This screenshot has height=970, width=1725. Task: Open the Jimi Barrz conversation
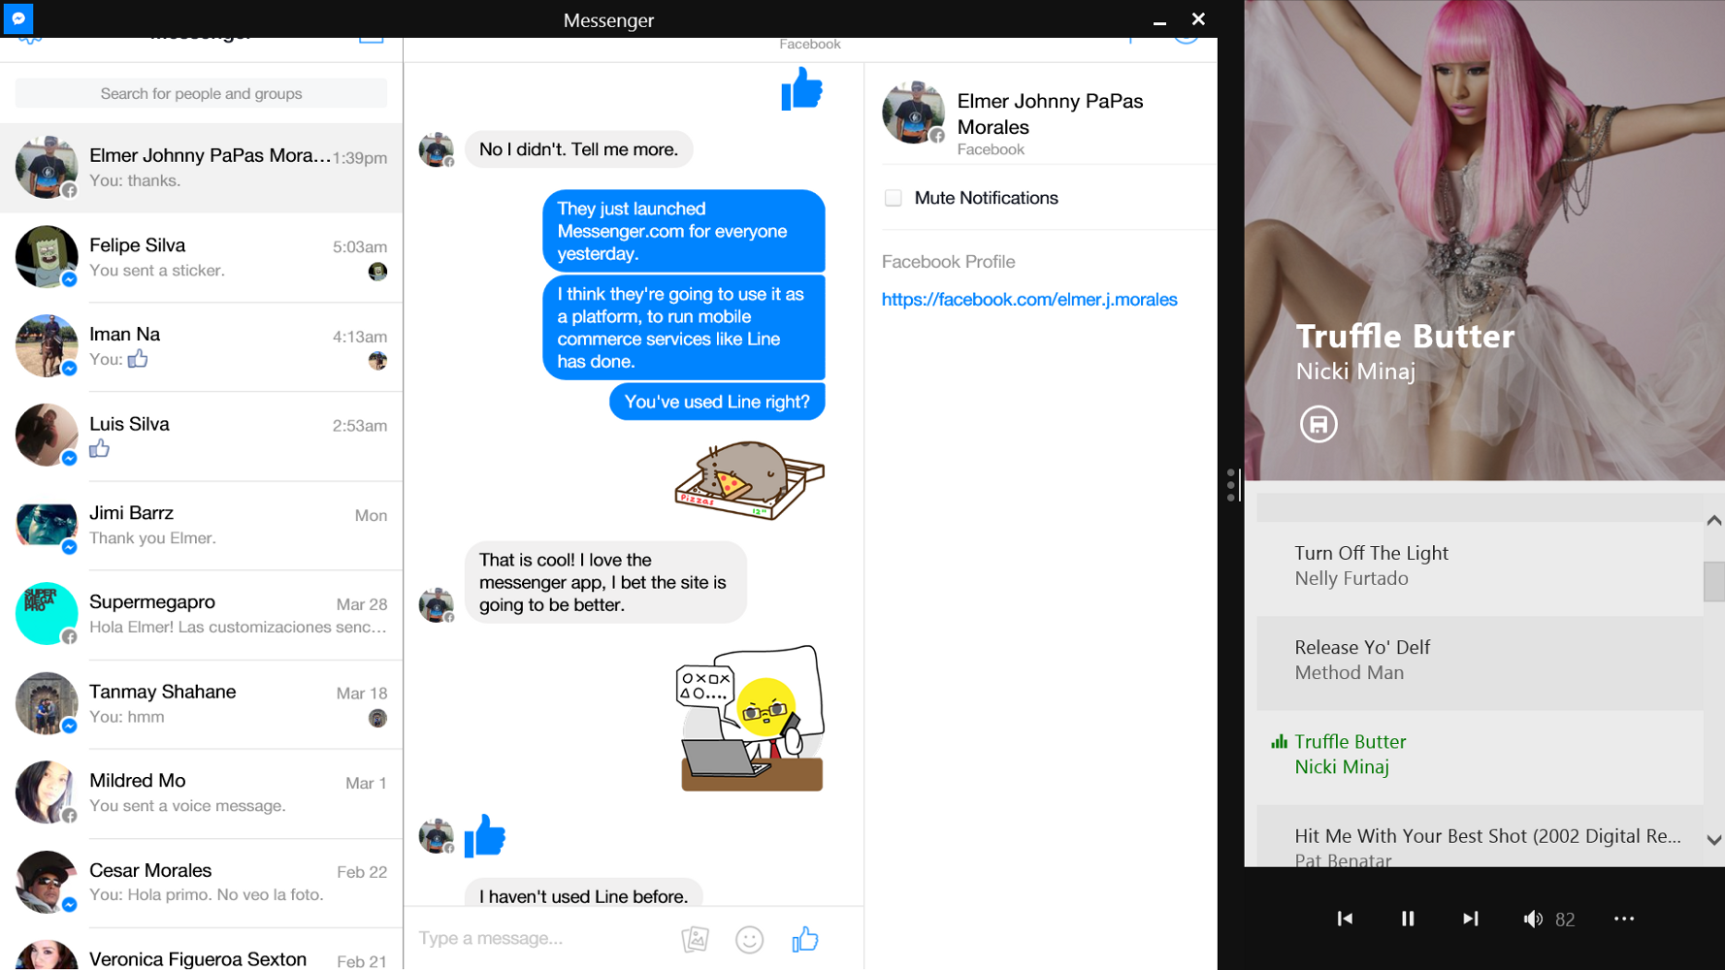[201, 525]
